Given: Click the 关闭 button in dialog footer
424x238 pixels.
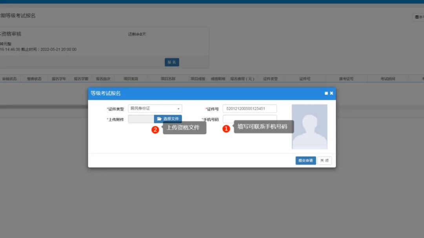Looking at the screenshot, I should 325,160.
